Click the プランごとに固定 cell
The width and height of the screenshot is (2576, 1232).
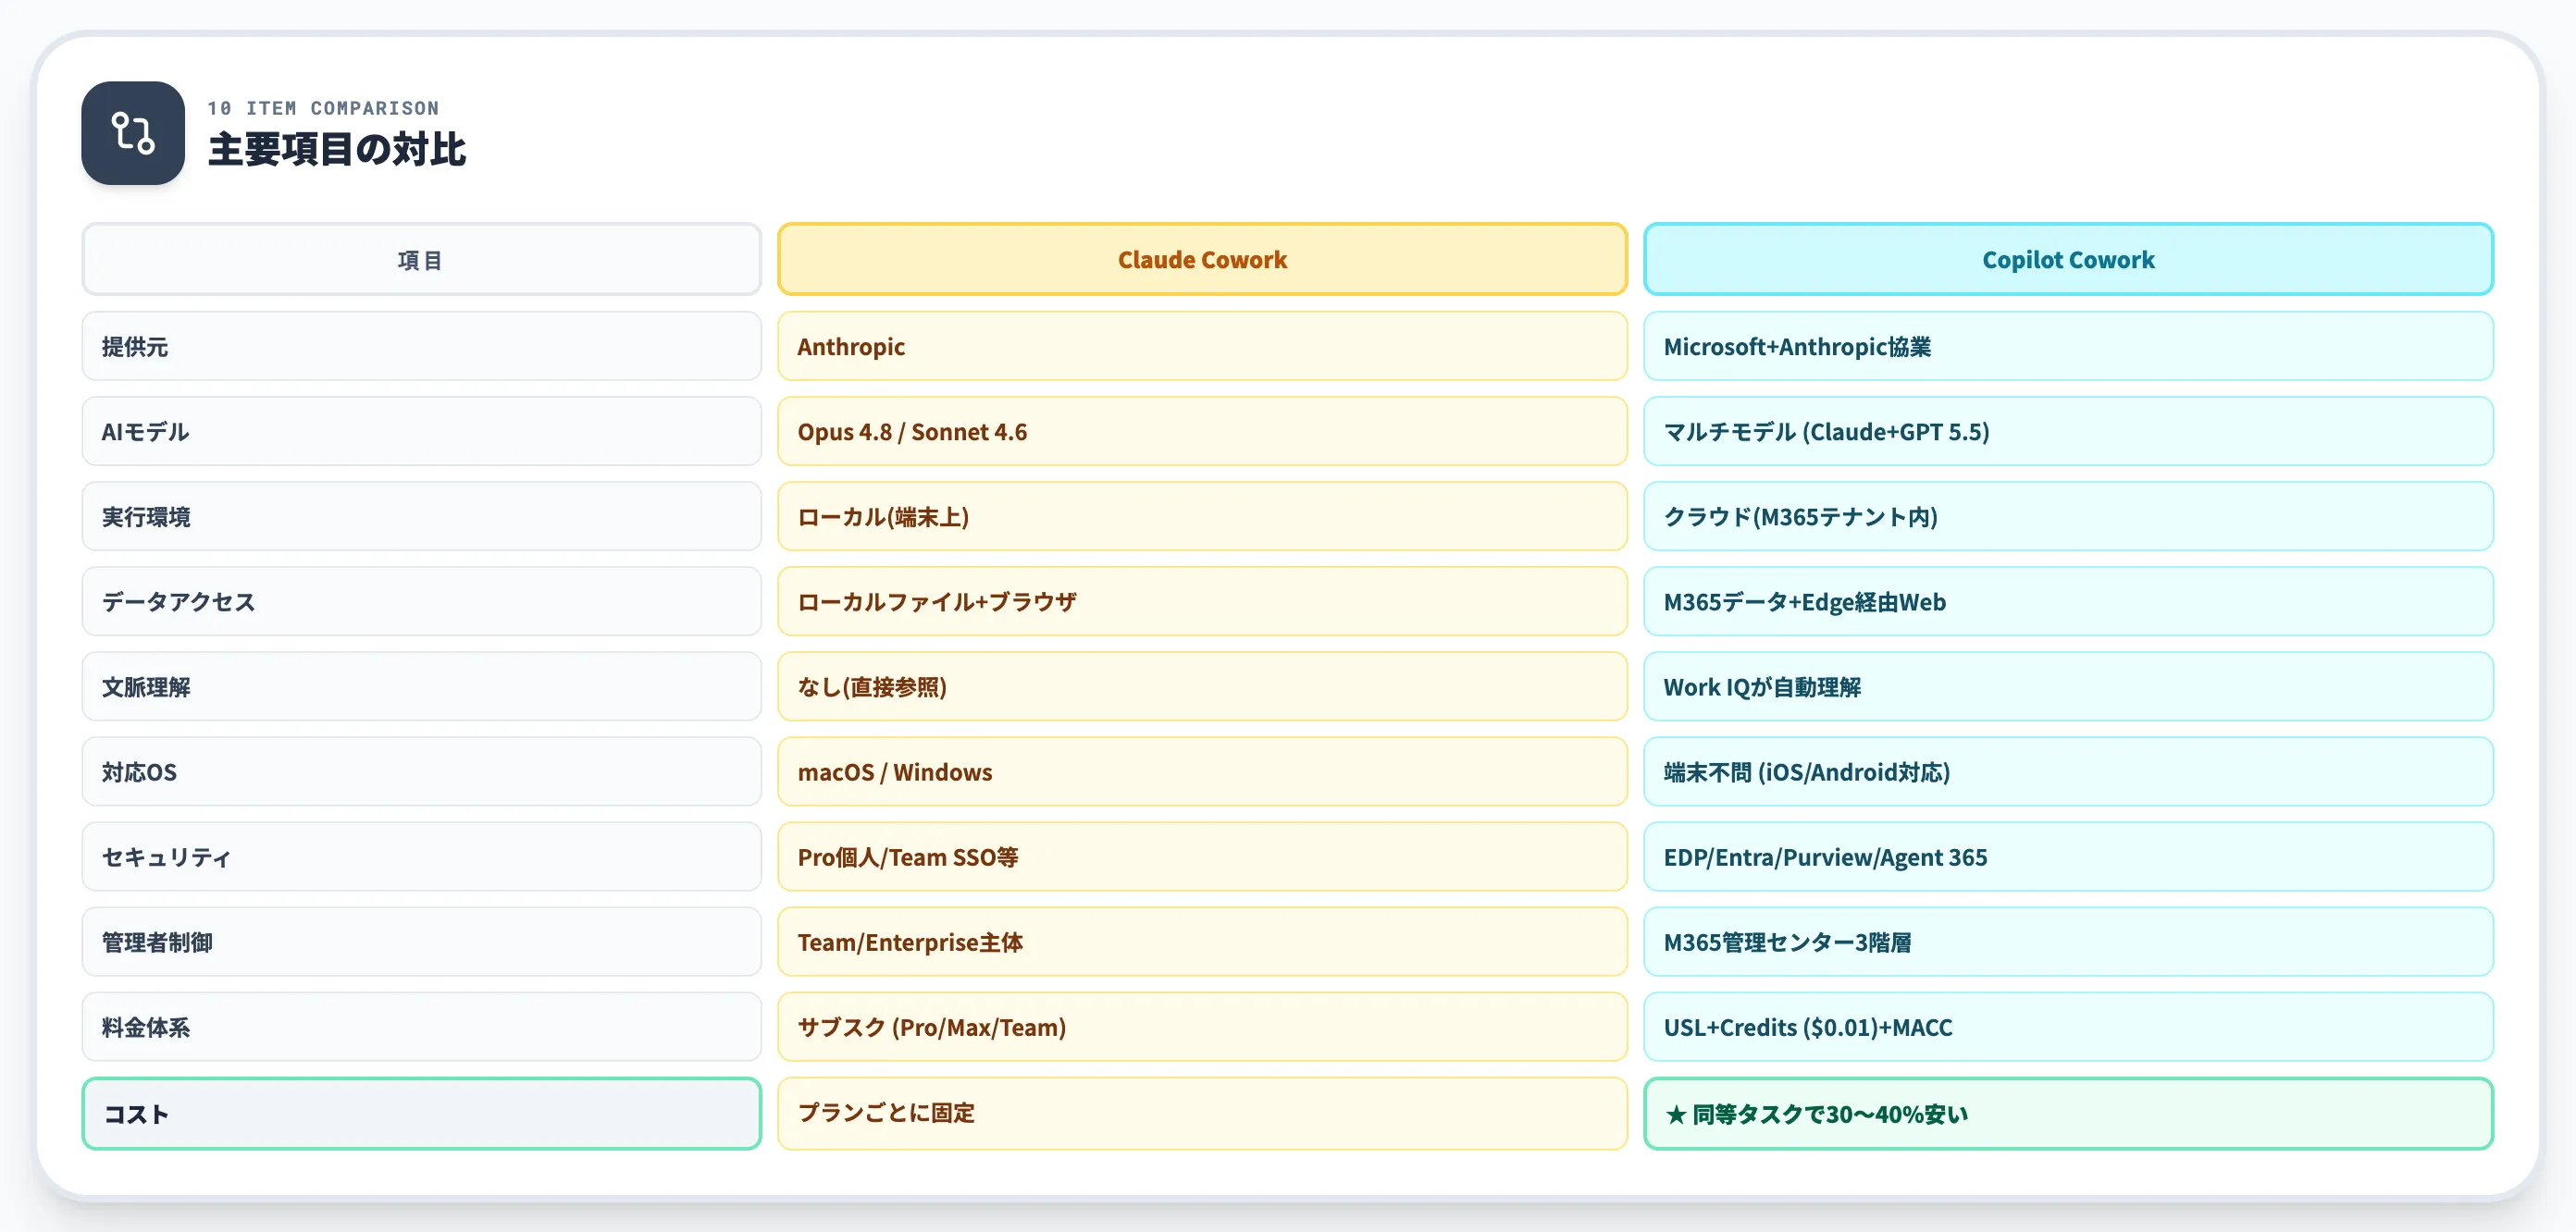point(1202,1113)
